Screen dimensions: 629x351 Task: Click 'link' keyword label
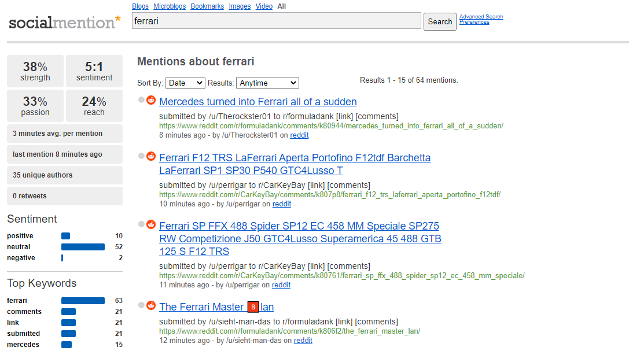click(13, 323)
